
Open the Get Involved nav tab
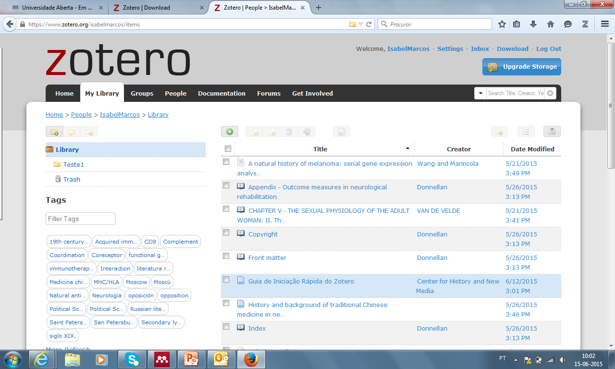pos(312,94)
